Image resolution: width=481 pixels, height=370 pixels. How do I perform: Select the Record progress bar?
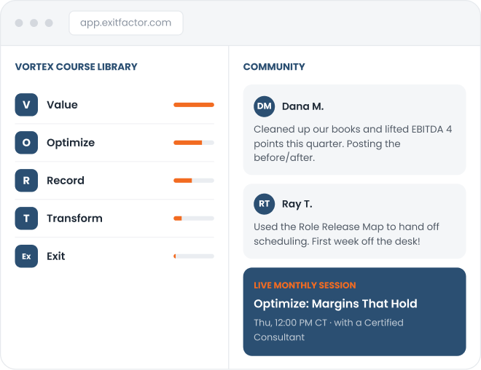(194, 181)
